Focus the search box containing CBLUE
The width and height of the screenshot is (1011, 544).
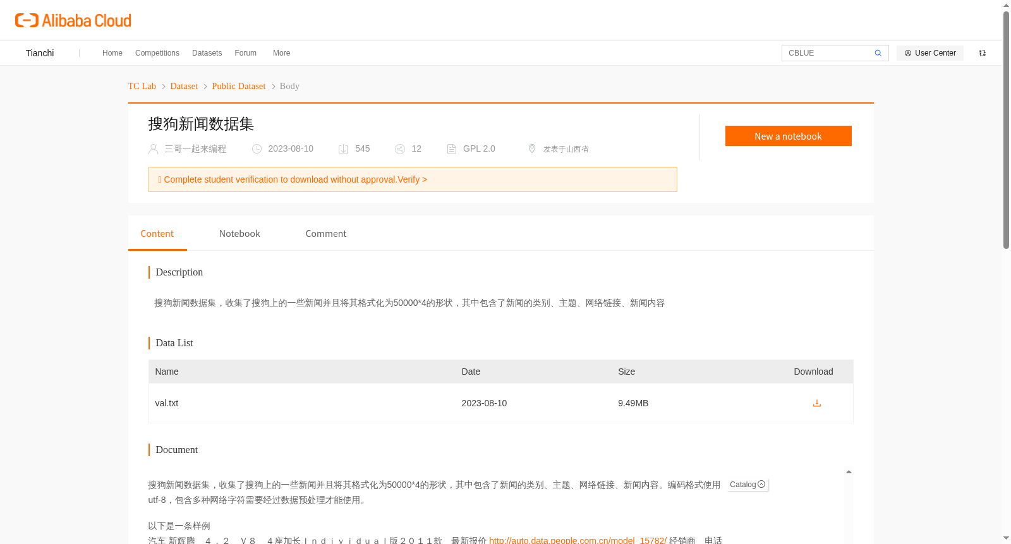pyautogui.click(x=828, y=53)
